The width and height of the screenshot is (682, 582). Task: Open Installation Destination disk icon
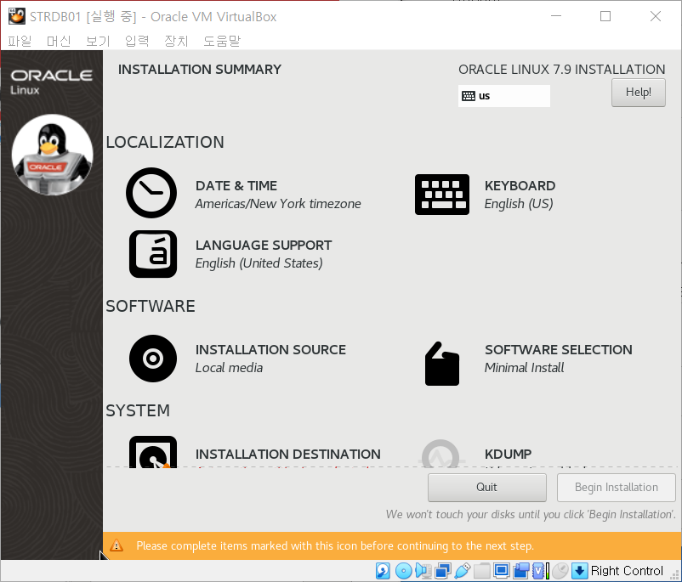click(153, 452)
